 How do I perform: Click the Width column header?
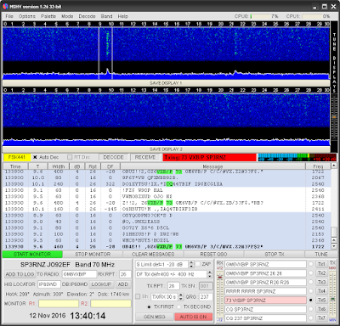click(x=59, y=166)
